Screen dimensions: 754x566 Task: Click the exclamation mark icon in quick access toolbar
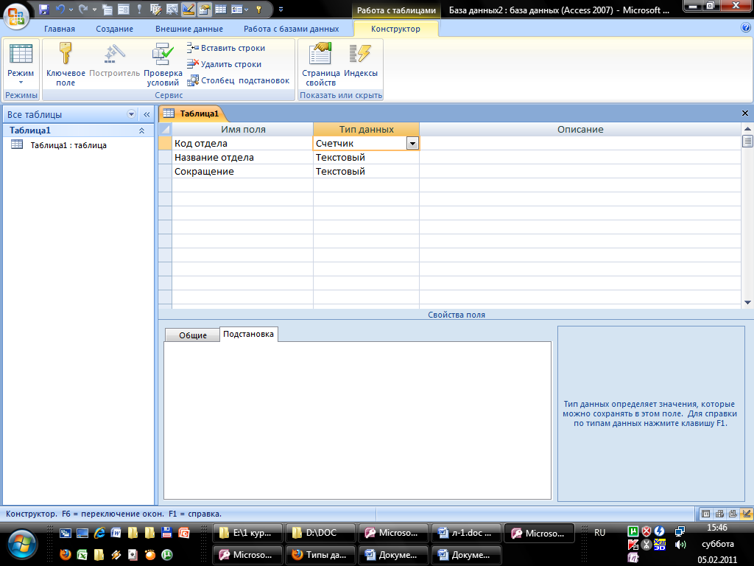(x=139, y=9)
